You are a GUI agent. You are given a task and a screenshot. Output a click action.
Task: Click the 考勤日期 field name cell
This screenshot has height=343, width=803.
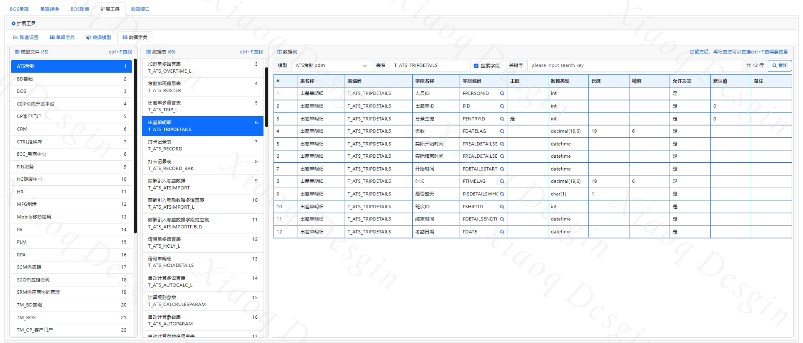point(436,232)
